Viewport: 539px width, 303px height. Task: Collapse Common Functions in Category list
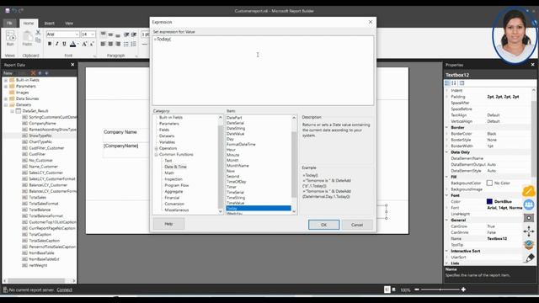click(x=157, y=155)
